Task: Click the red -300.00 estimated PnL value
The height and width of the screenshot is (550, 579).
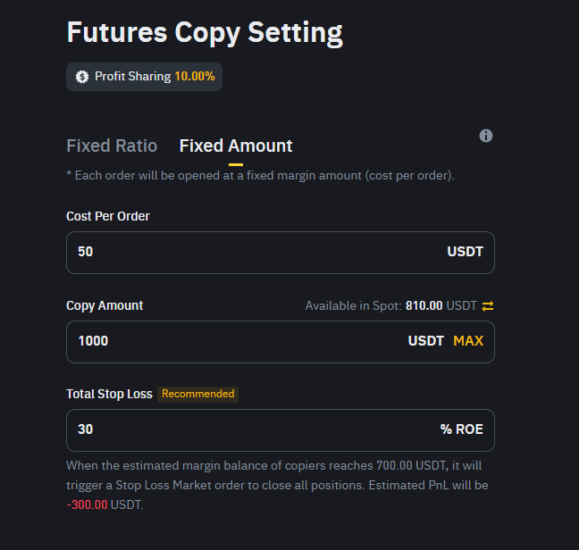Action: [88, 504]
